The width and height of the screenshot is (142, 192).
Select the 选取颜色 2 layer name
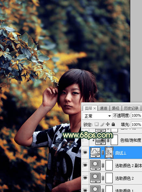click(124, 178)
